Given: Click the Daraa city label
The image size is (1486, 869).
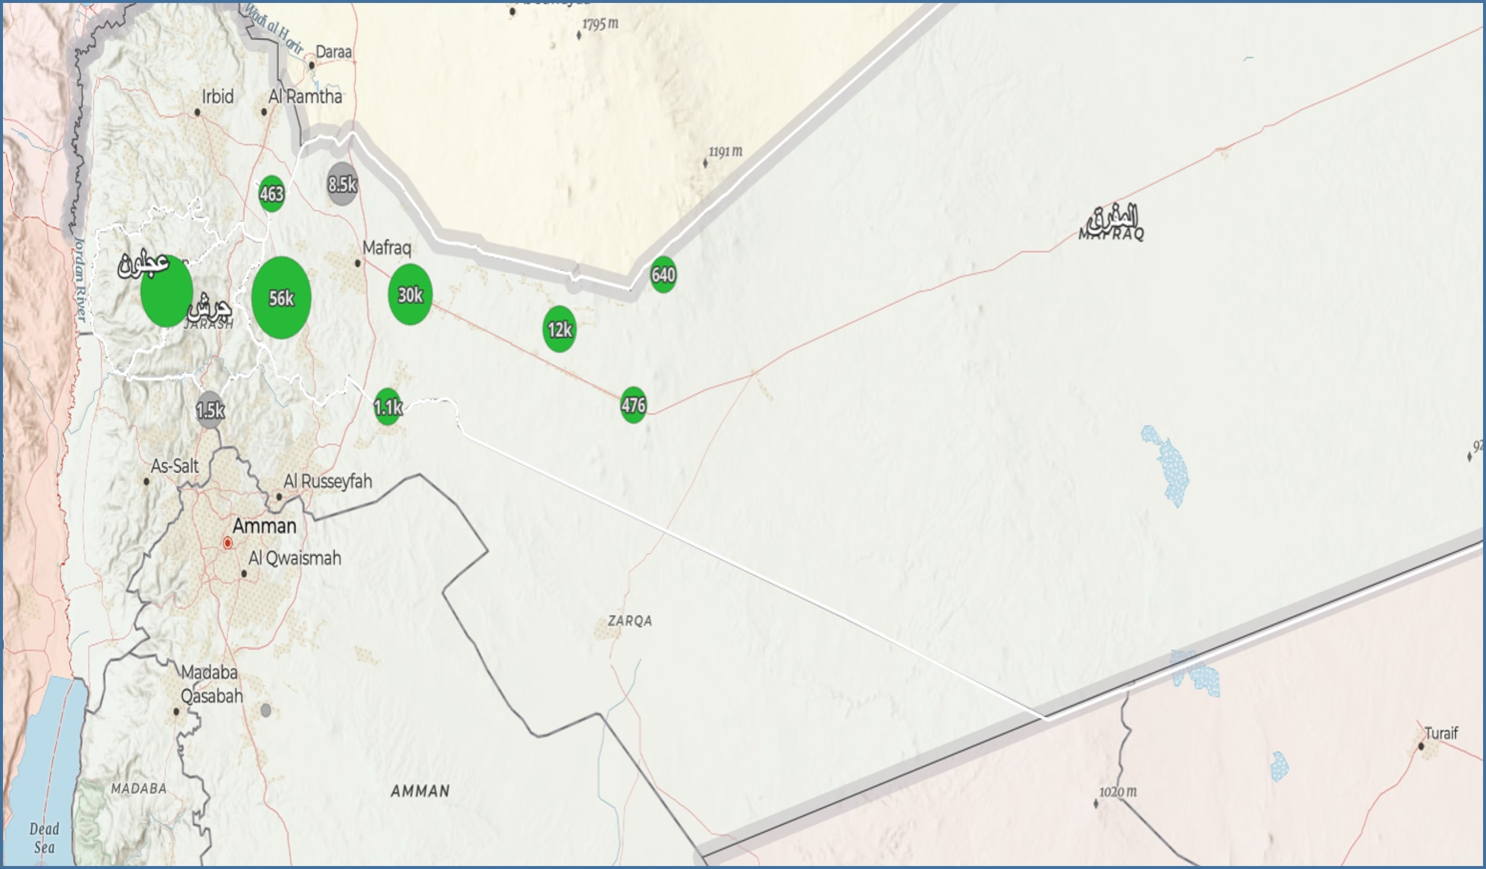Looking at the screenshot, I should pos(333,52).
